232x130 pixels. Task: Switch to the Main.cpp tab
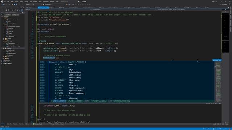(198, 8)
